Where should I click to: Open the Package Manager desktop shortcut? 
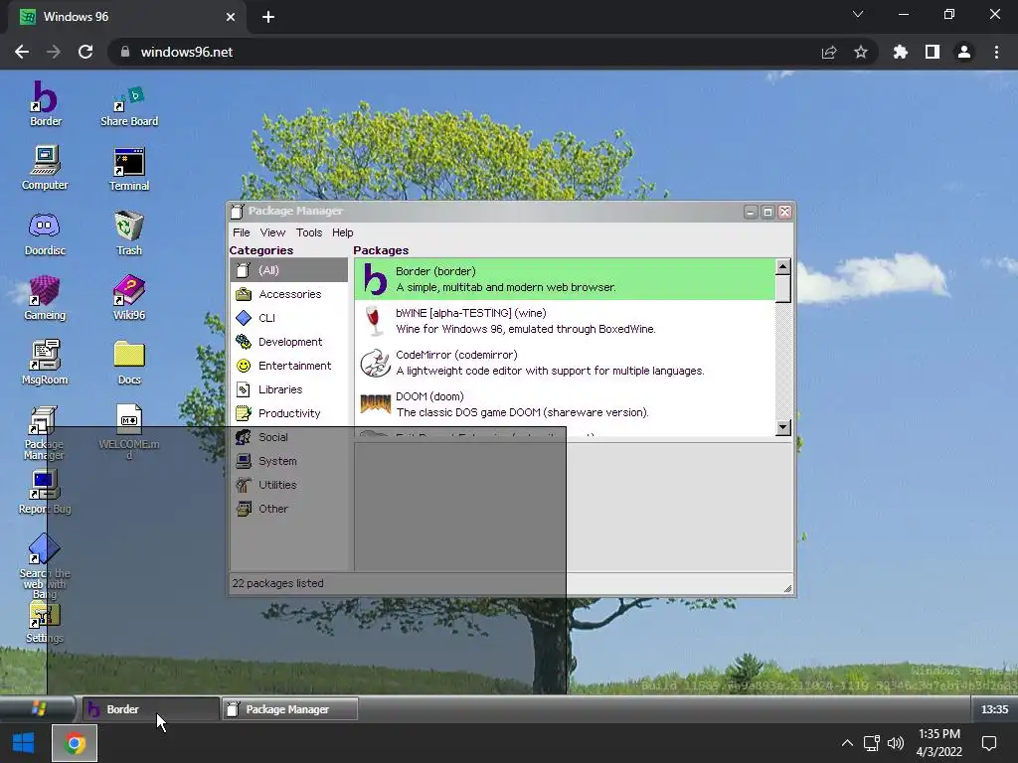pos(44,432)
